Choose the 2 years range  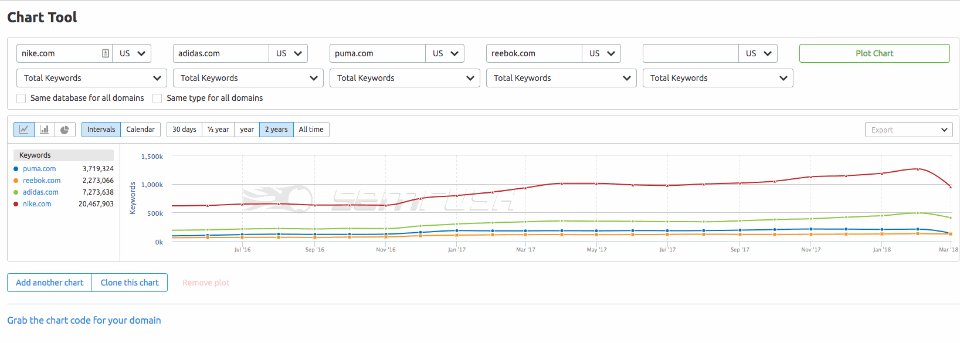click(276, 130)
